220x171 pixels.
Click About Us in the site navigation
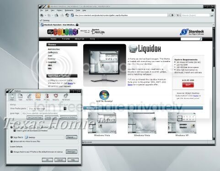point(79,39)
